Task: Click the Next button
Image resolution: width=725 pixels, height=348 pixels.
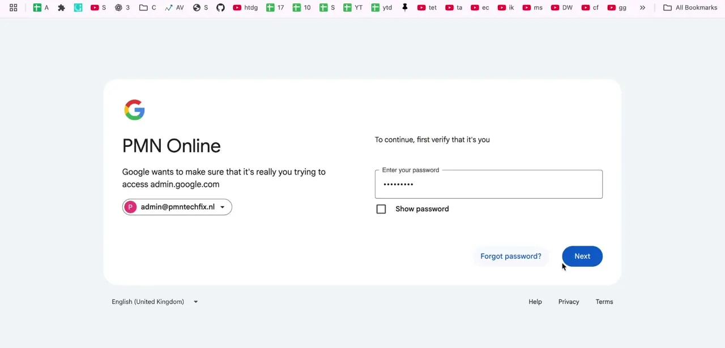Action: coord(582,256)
